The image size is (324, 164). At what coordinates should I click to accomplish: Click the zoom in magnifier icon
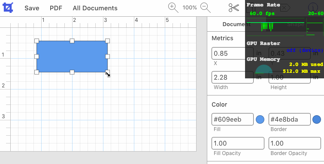click(x=173, y=8)
